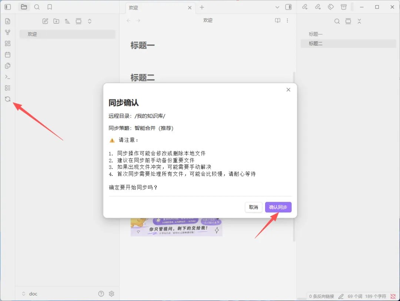Open the outgoing links panel tab
400x301 pixels.
coord(318,7)
